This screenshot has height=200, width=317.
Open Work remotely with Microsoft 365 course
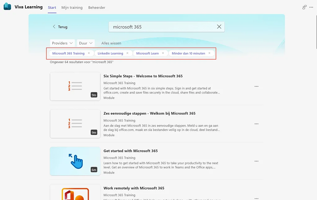tap(134, 188)
